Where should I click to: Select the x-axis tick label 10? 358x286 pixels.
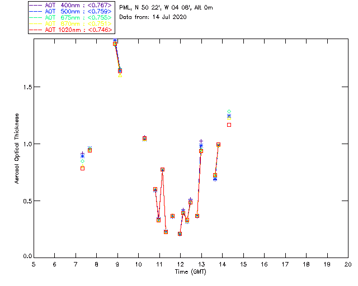point(139,265)
